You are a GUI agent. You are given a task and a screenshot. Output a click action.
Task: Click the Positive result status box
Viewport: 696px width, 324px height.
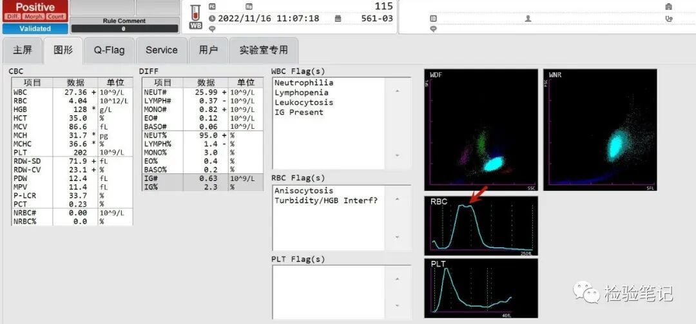(35, 11)
